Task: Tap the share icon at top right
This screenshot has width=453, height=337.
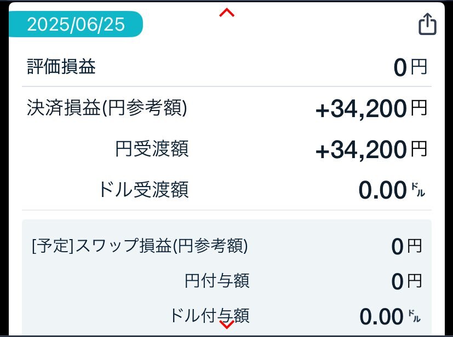Action: pos(427,24)
